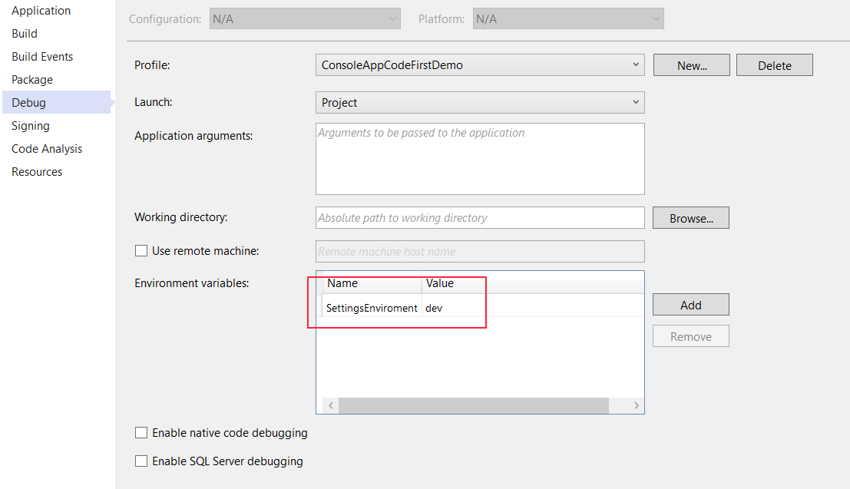Click the Platform dropdown arrow
This screenshot has height=489, width=850.
[x=656, y=18]
